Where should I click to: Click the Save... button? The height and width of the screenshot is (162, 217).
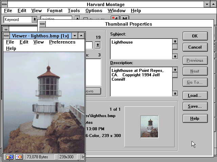[x=195, y=106]
